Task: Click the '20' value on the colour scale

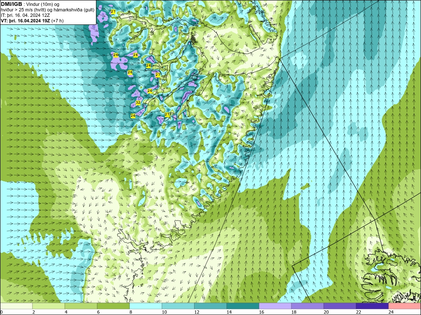Action: (326, 312)
